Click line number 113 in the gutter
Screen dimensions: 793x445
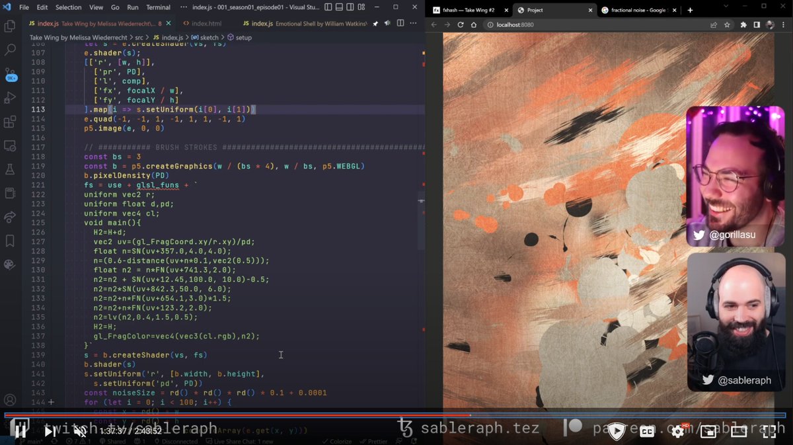click(38, 109)
